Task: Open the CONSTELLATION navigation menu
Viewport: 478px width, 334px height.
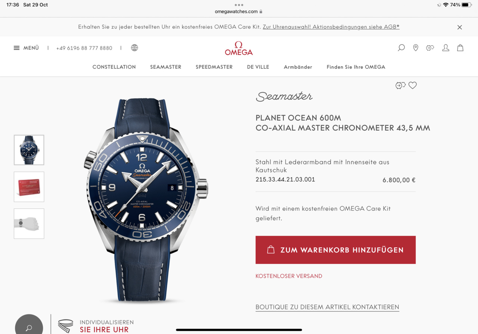Action: tap(114, 67)
